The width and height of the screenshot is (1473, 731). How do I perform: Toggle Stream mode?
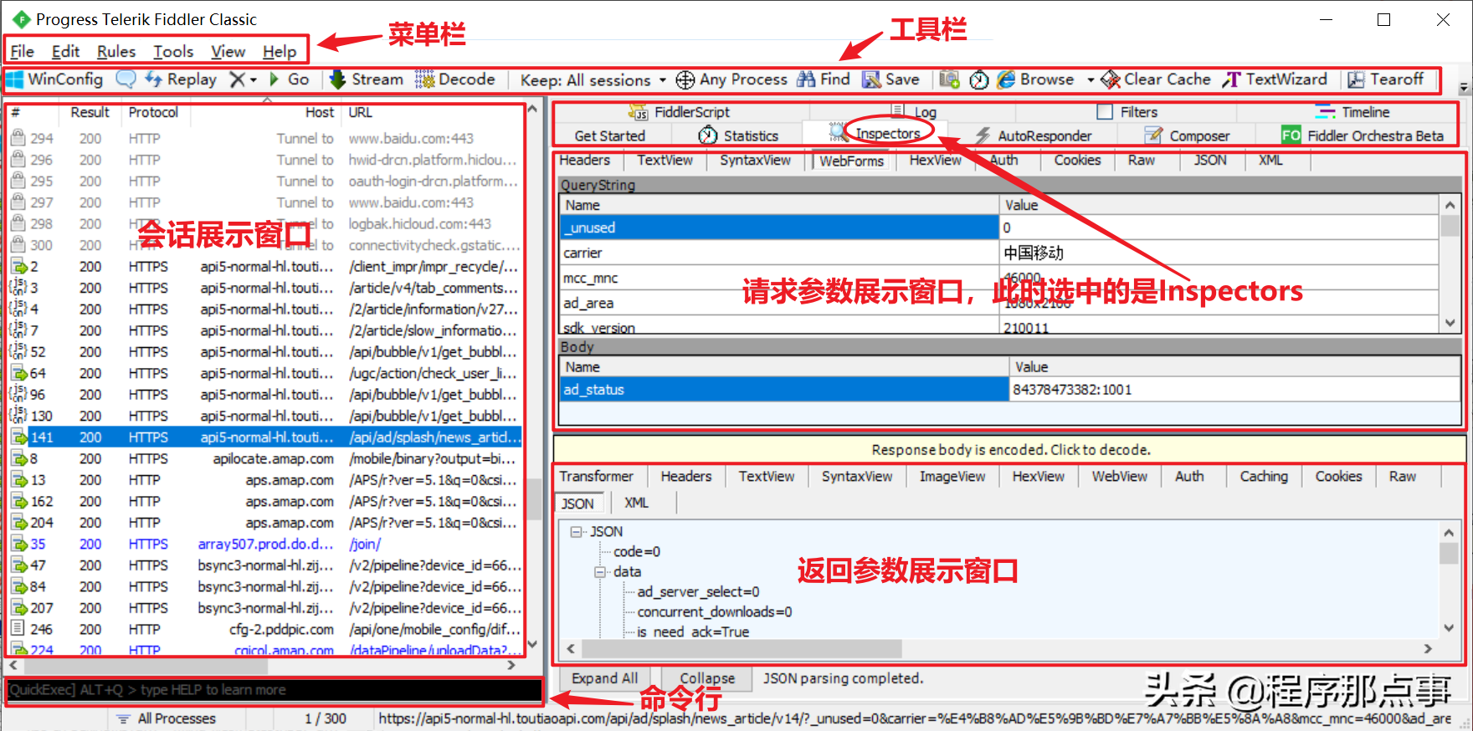click(x=367, y=79)
